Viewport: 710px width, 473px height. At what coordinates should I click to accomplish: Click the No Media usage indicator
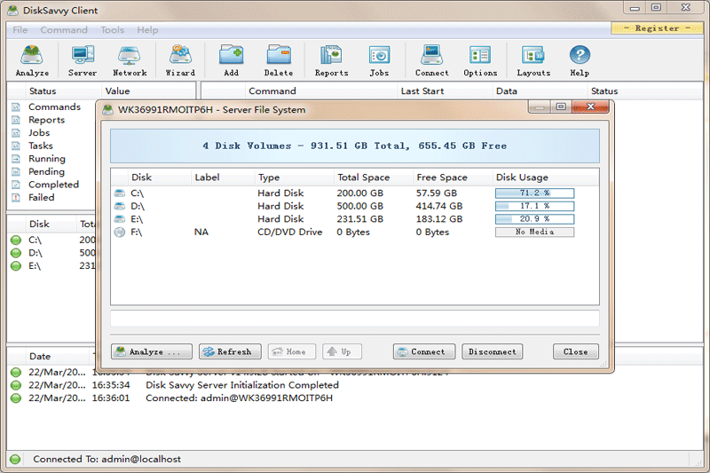pos(535,233)
